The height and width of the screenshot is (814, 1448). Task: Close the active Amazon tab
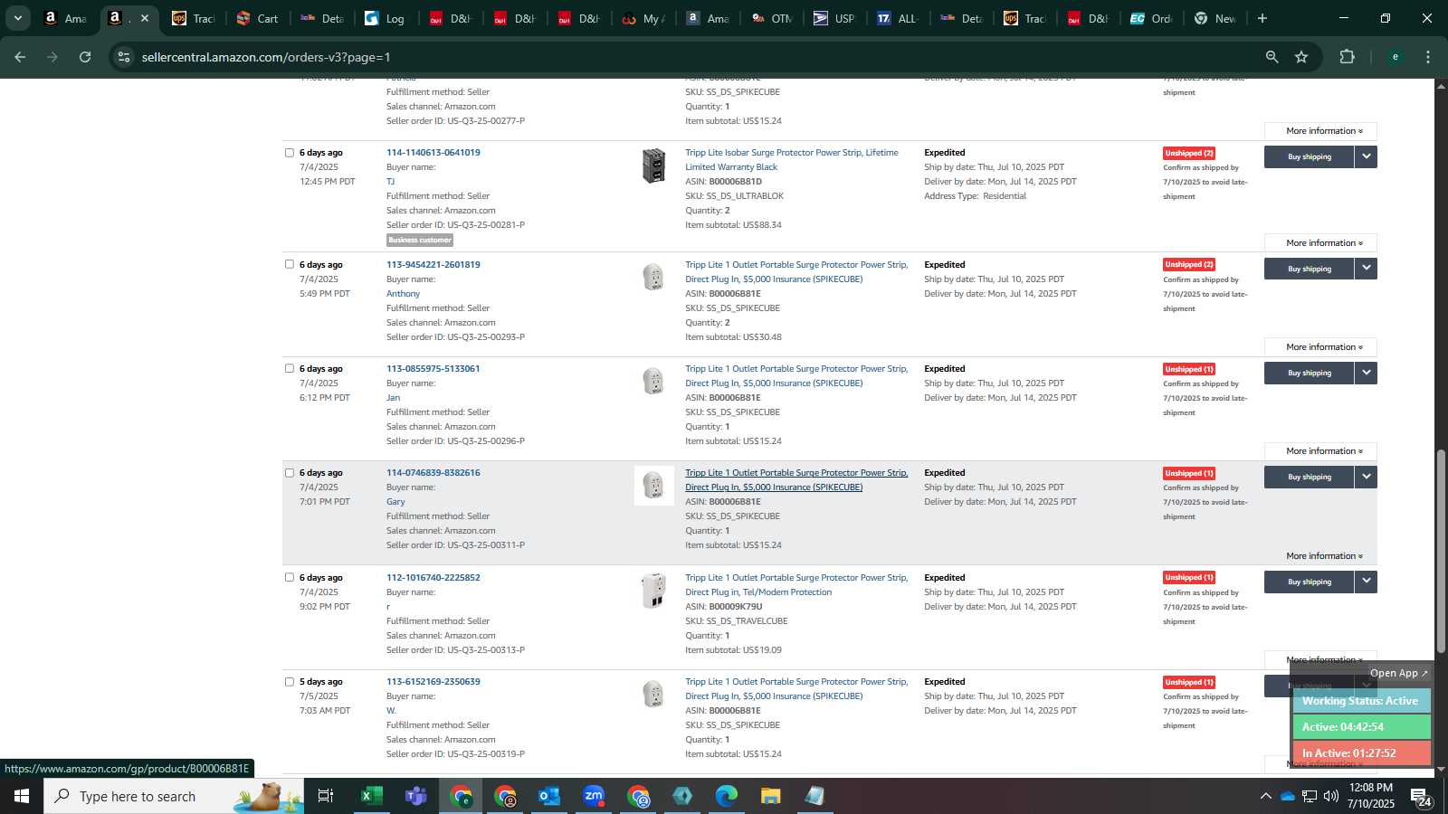click(x=144, y=18)
